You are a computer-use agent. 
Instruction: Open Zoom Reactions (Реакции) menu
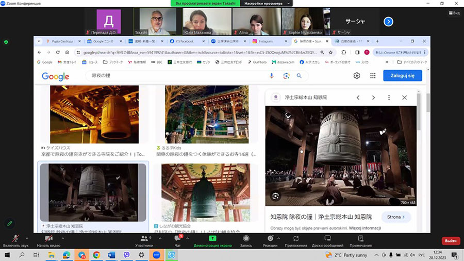[x=270, y=240]
